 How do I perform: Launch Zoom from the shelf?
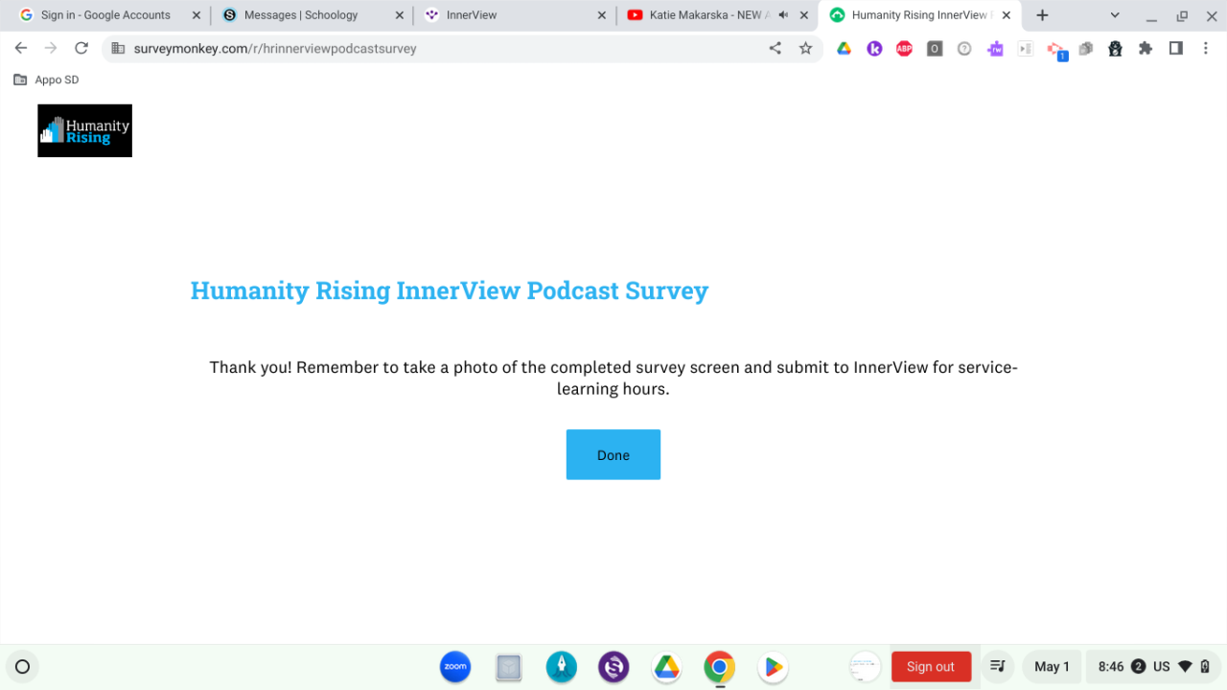pyautogui.click(x=455, y=667)
